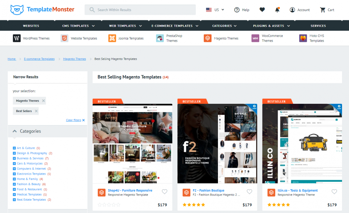Open Shop4U - Furniture Responsive title link
349x213 pixels.
pos(130,190)
